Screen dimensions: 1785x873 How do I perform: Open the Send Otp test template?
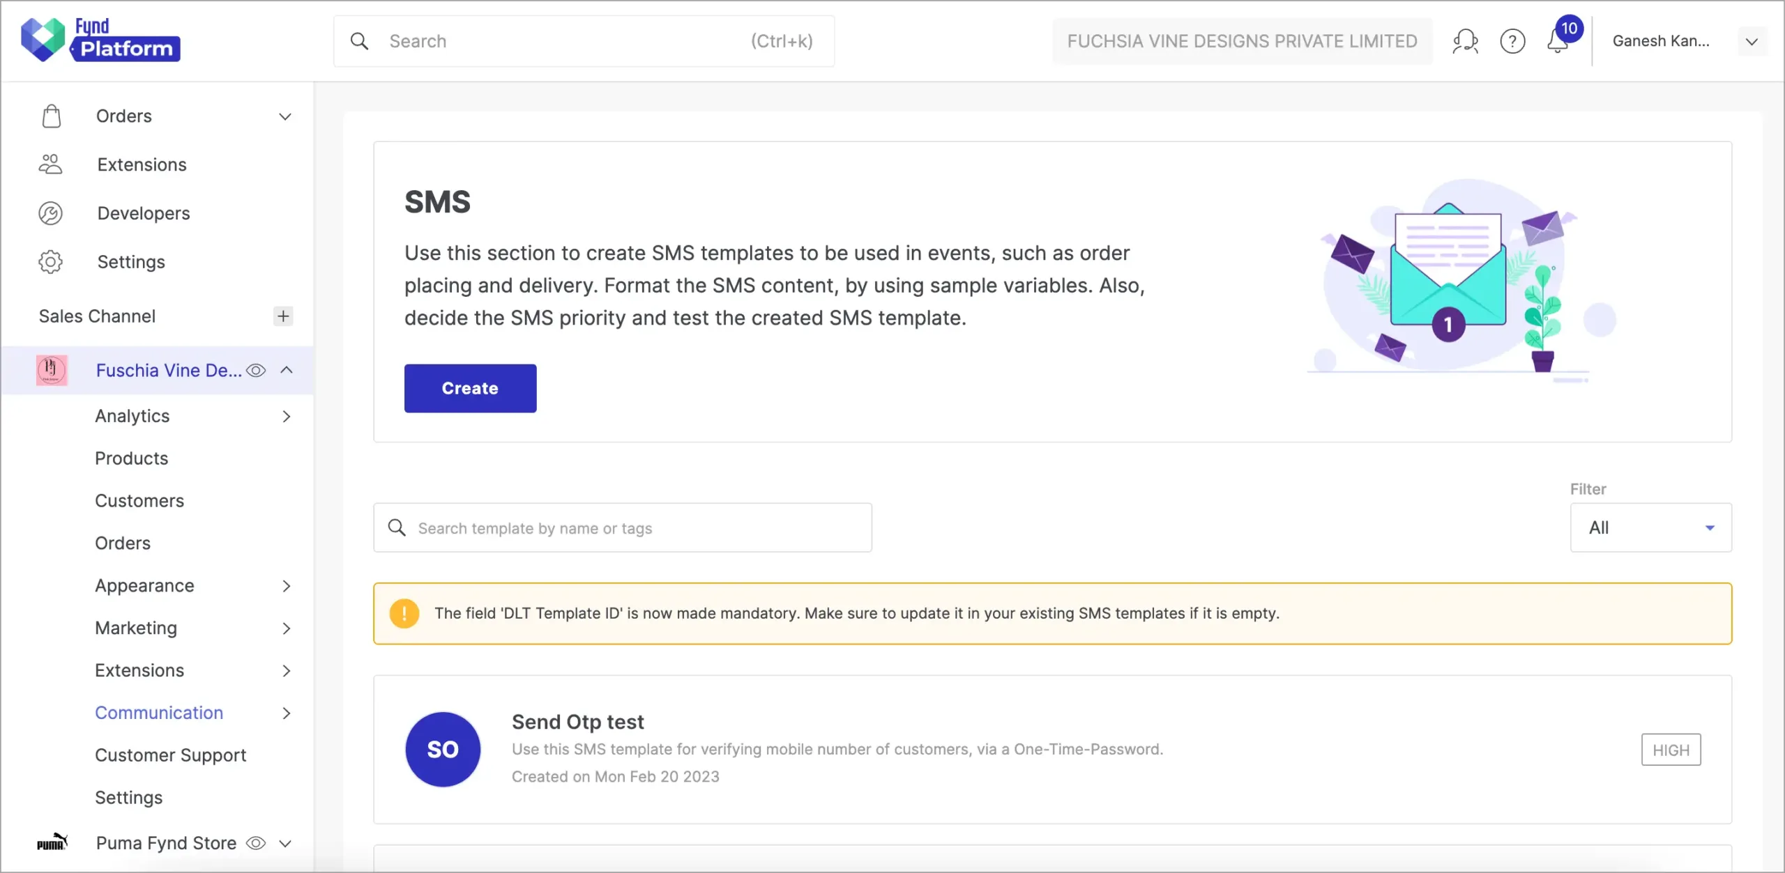pyautogui.click(x=577, y=722)
